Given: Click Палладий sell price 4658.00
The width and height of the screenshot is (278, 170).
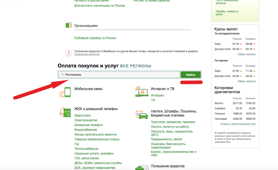Looking at the screenshot, I should [251, 119].
